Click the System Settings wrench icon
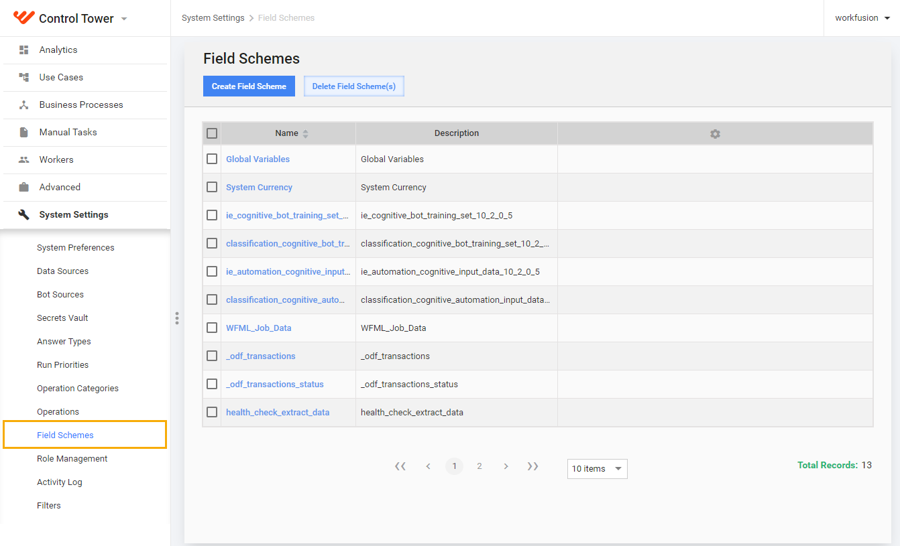 [24, 215]
